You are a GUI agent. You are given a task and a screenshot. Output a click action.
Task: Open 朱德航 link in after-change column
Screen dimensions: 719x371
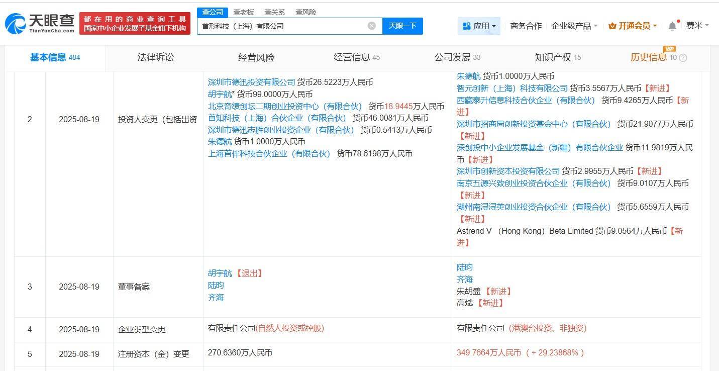[x=469, y=76]
